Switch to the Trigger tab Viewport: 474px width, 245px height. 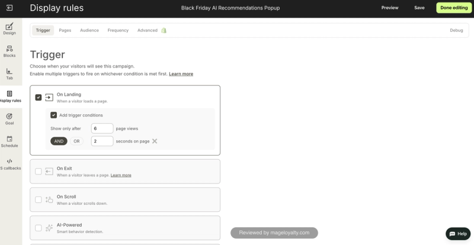point(43,30)
